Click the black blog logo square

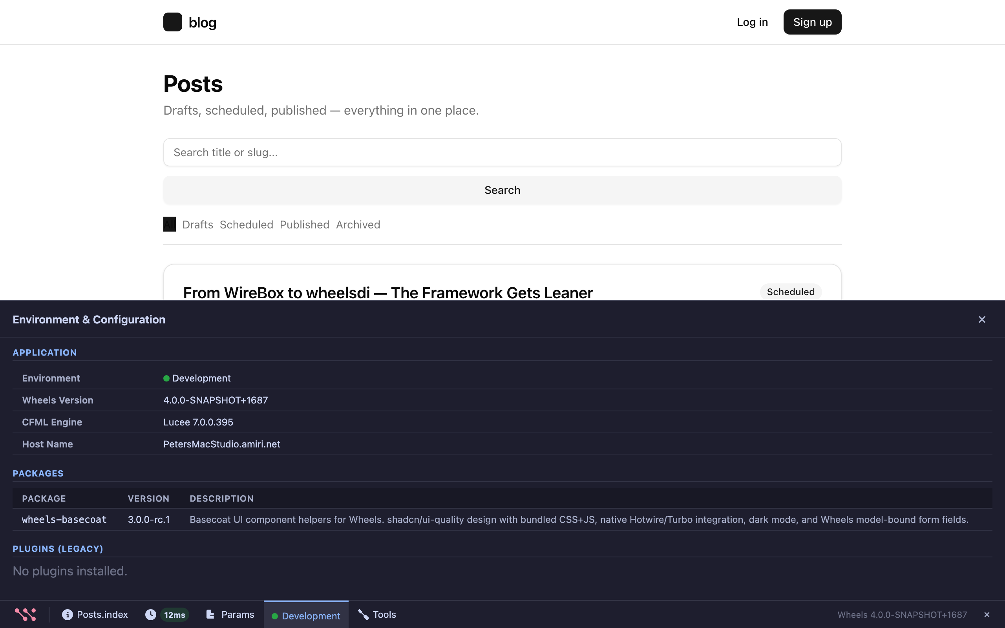click(172, 22)
